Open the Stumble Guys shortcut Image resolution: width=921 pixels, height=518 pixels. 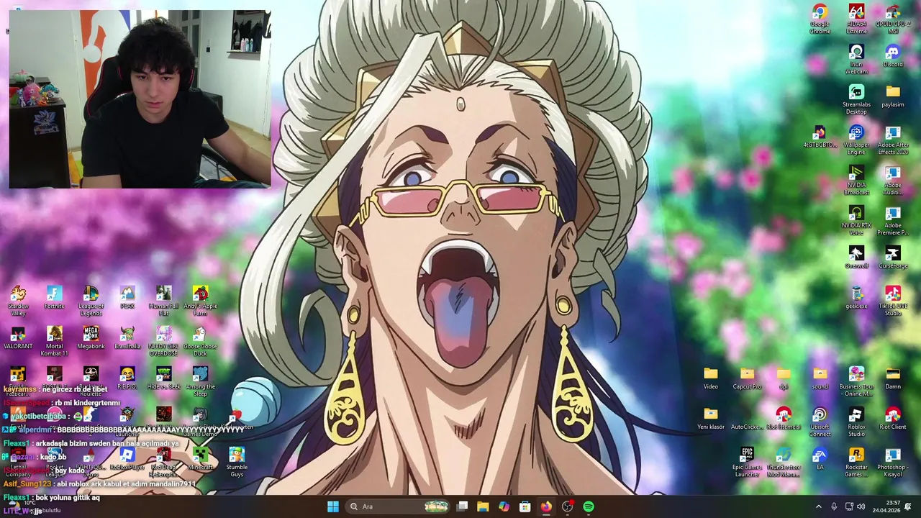click(237, 462)
